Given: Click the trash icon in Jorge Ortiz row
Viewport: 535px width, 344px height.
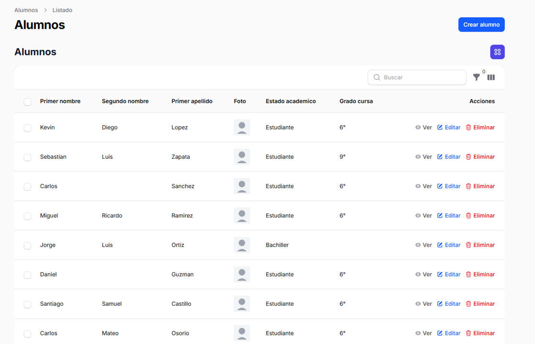Looking at the screenshot, I should pyautogui.click(x=468, y=245).
